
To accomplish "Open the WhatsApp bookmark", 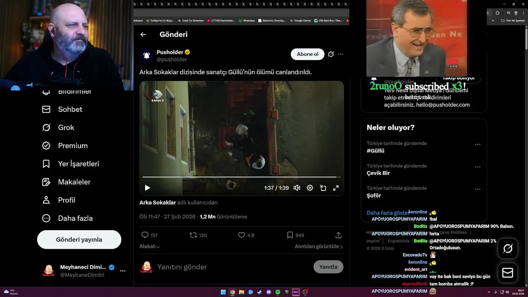I will pyautogui.click(x=247, y=20).
